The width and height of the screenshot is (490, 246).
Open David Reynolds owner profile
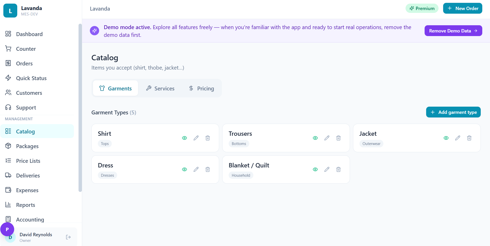[x=39, y=237]
